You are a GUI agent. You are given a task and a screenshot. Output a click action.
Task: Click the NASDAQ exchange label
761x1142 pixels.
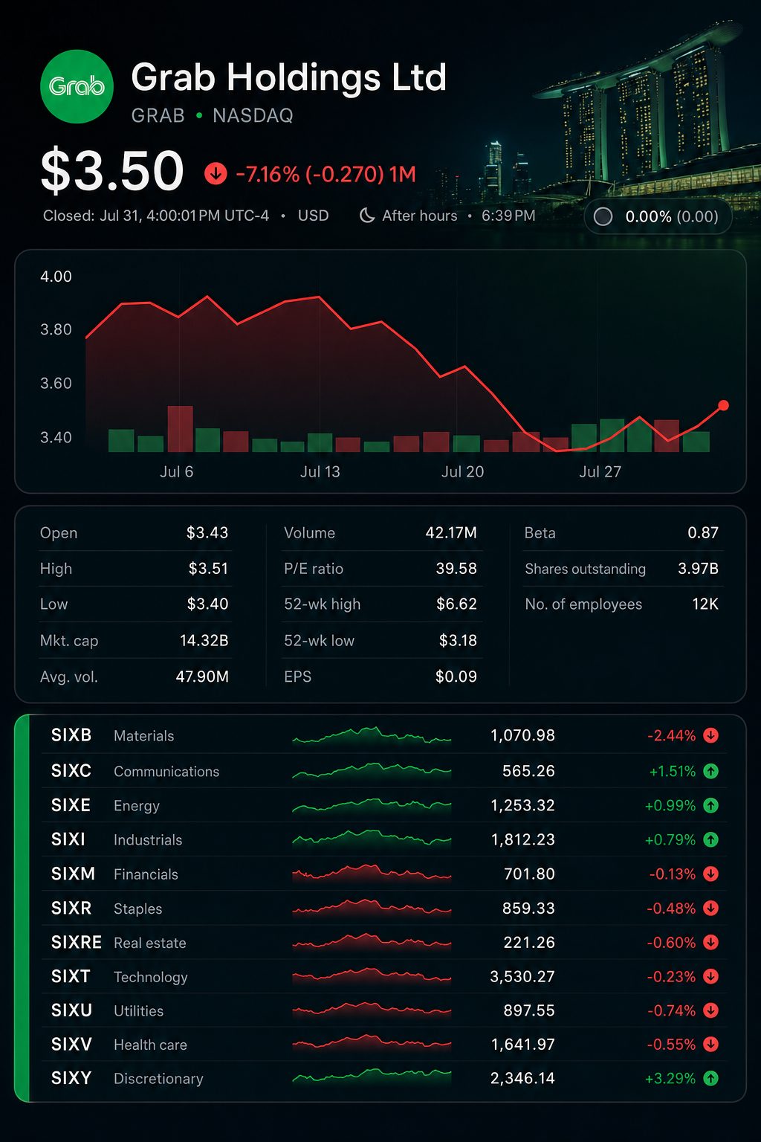pos(253,116)
